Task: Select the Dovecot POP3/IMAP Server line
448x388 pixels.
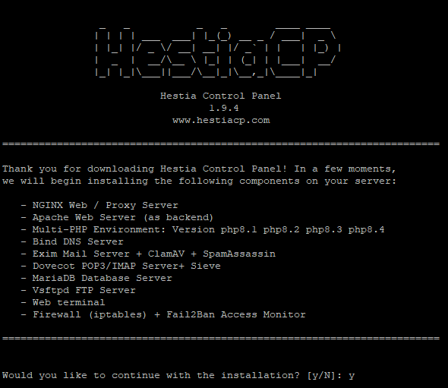Action: tap(121, 266)
